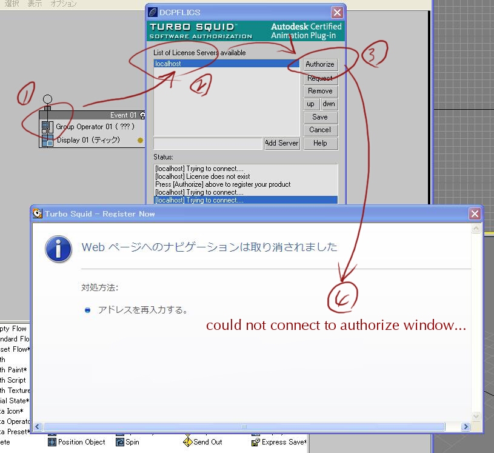The image size is (494, 453).
Task: Select the 'License does not exist' status line
Action: [245, 176]
